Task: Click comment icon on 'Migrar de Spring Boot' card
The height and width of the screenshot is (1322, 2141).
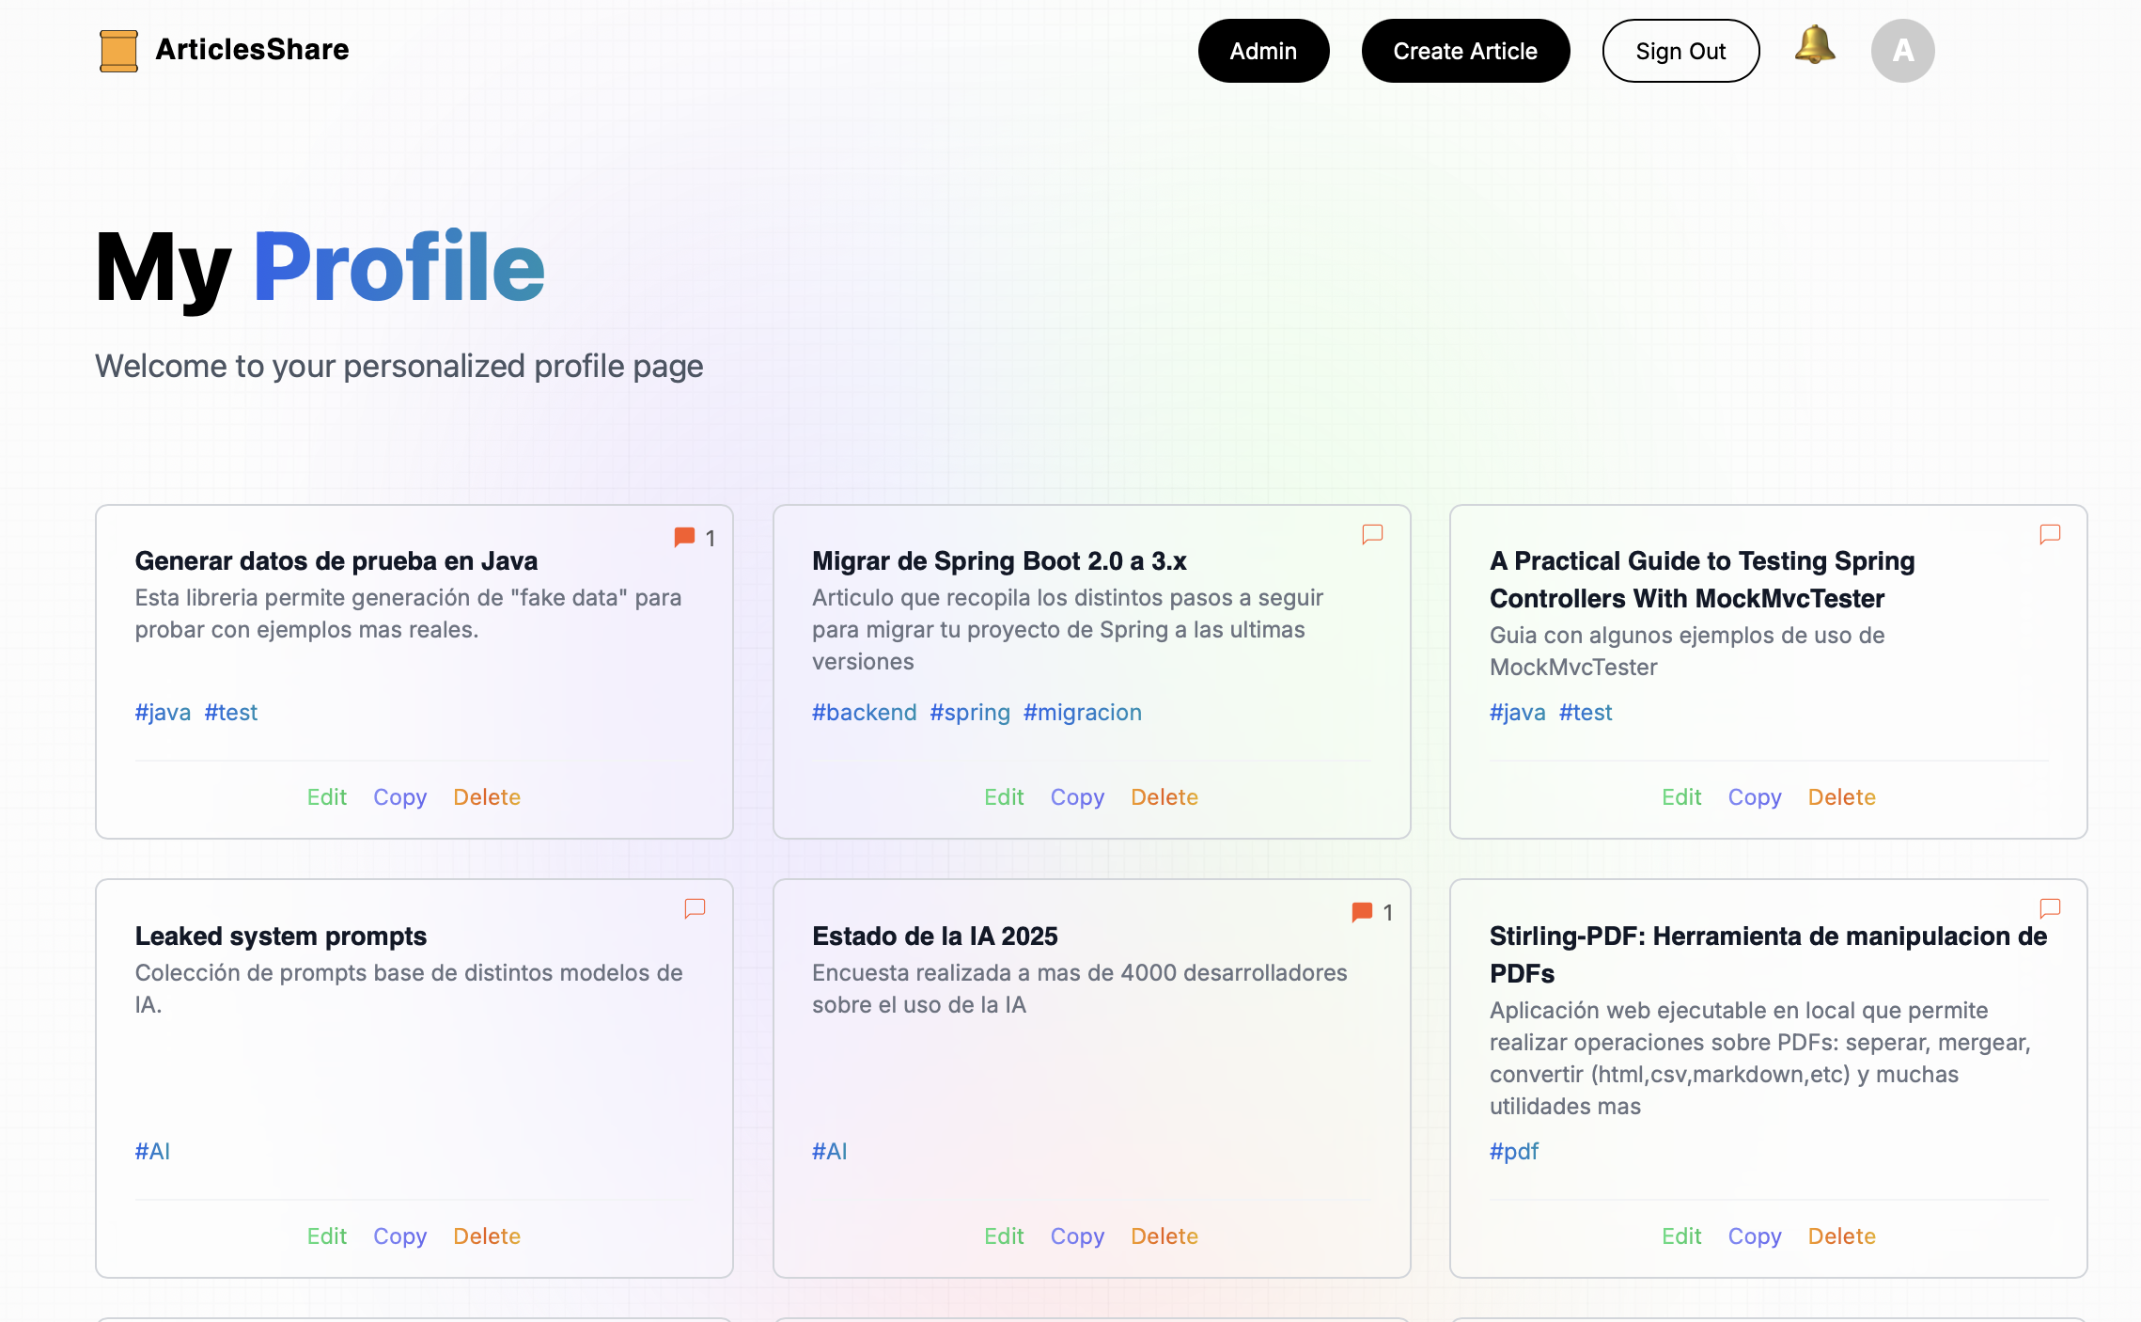Action: 1372,534
